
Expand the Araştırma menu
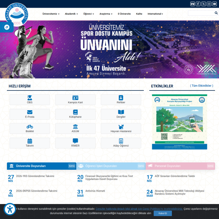click(x=106, y=14)
